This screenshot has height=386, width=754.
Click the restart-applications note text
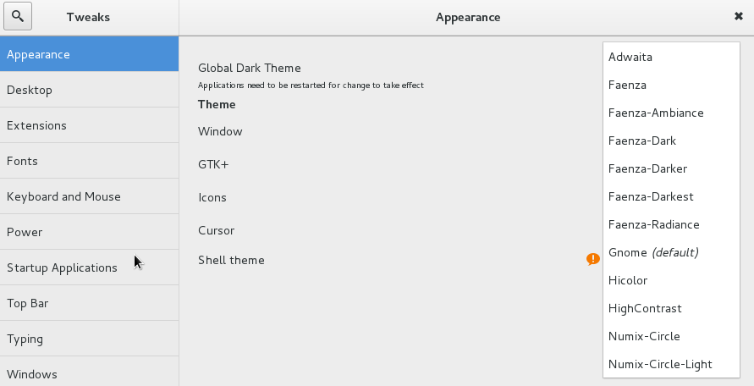click(x=311, y=85)
